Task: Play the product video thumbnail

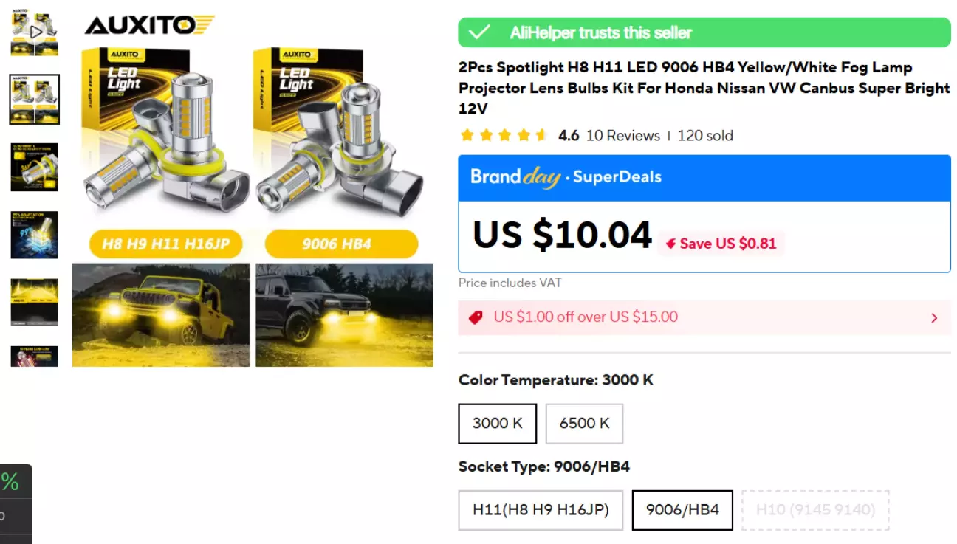Action: point(35,32)
